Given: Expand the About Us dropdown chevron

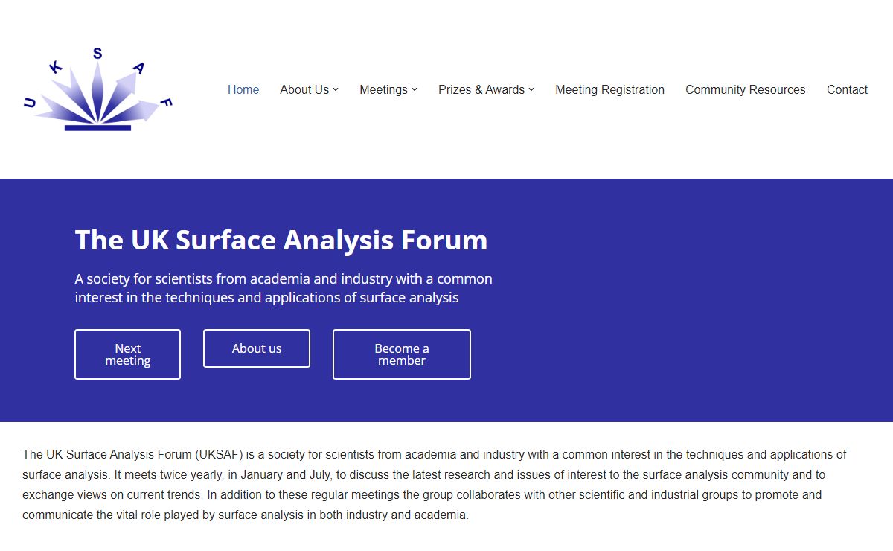Looking at the screenshot, I should pyautogui.click(x=336, y=89).
